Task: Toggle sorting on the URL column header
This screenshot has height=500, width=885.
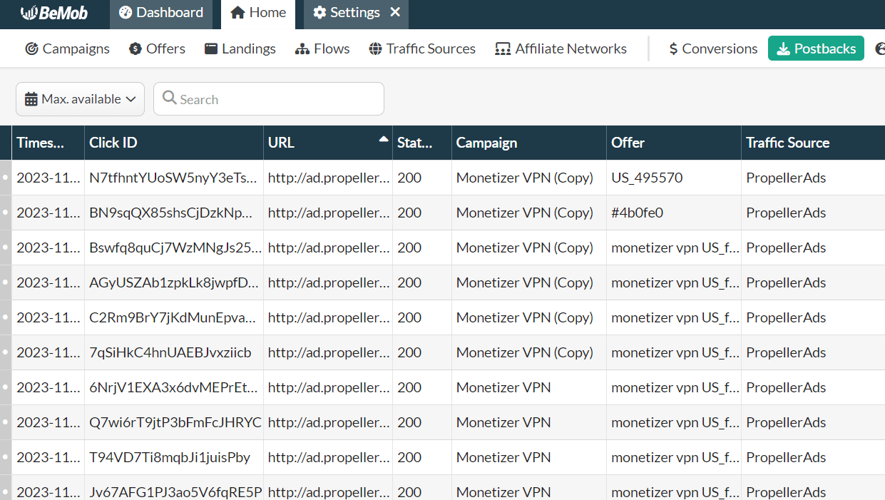Action: [x=328, y=143]
